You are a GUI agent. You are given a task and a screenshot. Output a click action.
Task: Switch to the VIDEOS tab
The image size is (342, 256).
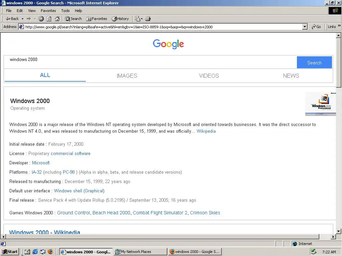[209, 76]
